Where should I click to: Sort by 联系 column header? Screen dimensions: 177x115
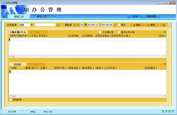100,68
